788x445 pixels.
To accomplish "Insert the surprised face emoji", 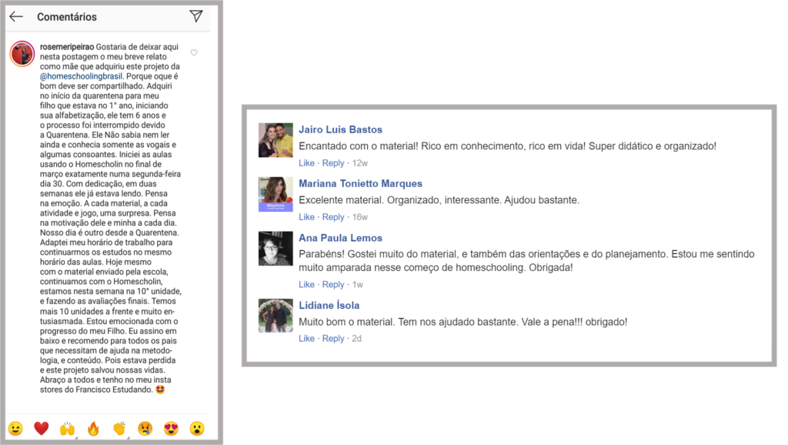I will click(197, 428).
